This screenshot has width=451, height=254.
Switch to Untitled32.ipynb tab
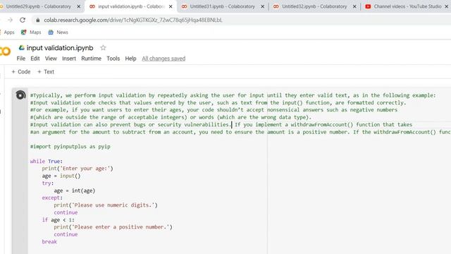pyautogui.click(x=314, y=6)
